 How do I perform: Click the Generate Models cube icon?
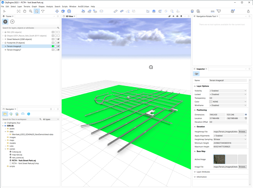[x=192, y=11]
